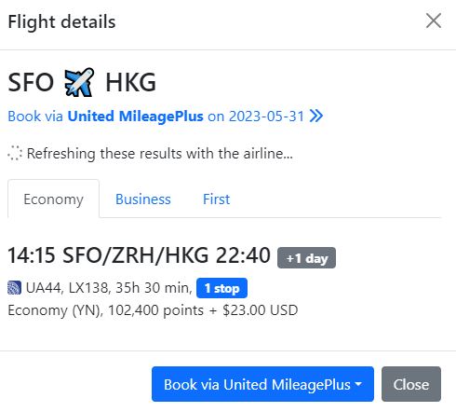Click the Flight details dialog title
This screenshot has height=412, width=456.
[x=61, y=21]
